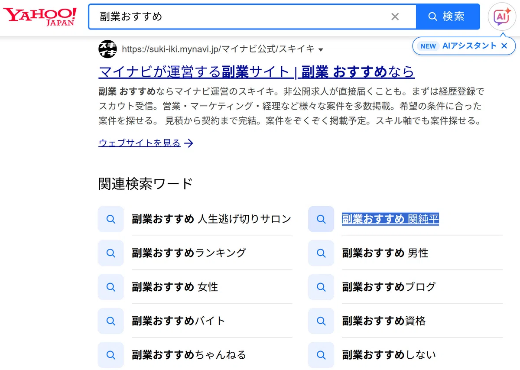Click search icon beside 副業おすすめ 女性

pyautogui.click(x=111, y=287)
